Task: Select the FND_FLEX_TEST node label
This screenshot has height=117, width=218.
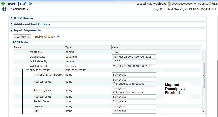Action: [x=39, y=70]
